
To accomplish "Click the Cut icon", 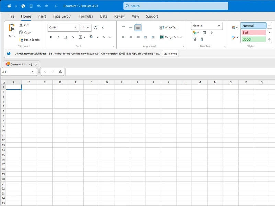I will 21,25.
